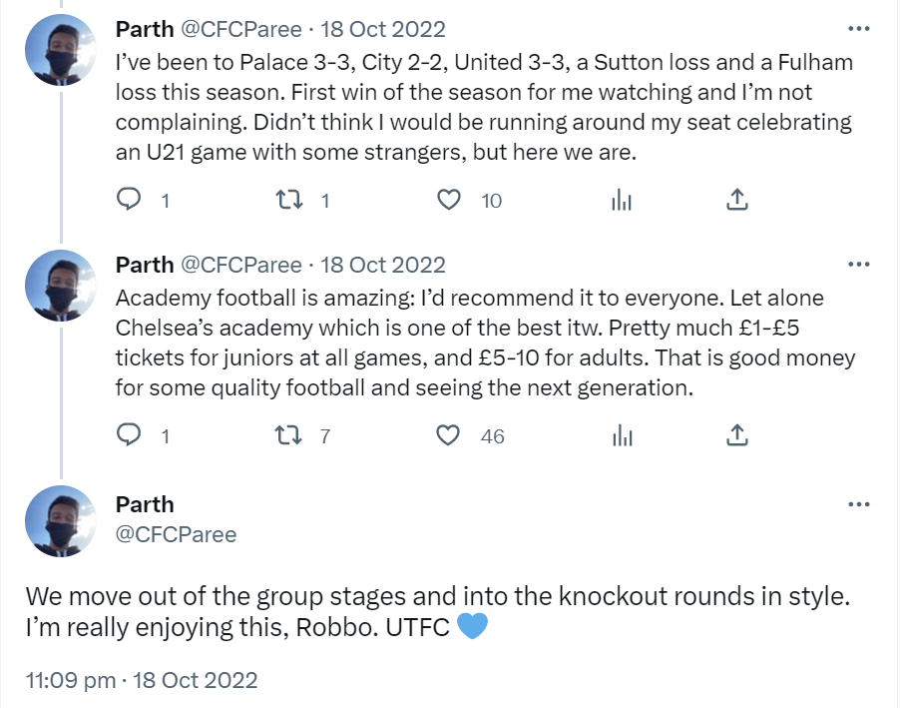
Task: Open the profile picture on the Academy football tweet
Action: click(x=60, y=286)
